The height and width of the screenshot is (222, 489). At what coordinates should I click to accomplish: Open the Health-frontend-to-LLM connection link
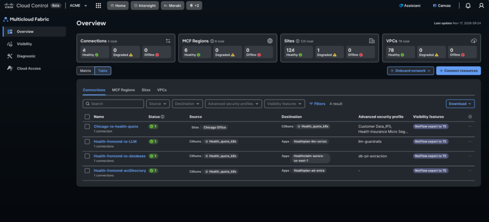115,141
